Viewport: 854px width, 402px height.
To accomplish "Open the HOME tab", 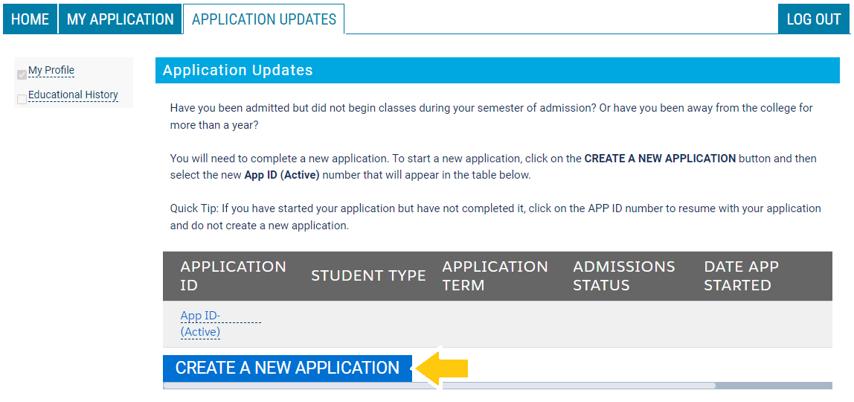I will [x=30, y=19].
